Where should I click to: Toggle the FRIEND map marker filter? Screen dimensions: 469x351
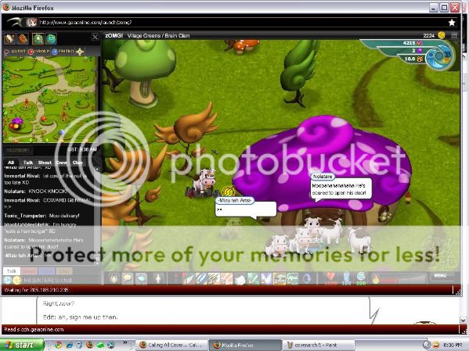(x=63, y=52)
